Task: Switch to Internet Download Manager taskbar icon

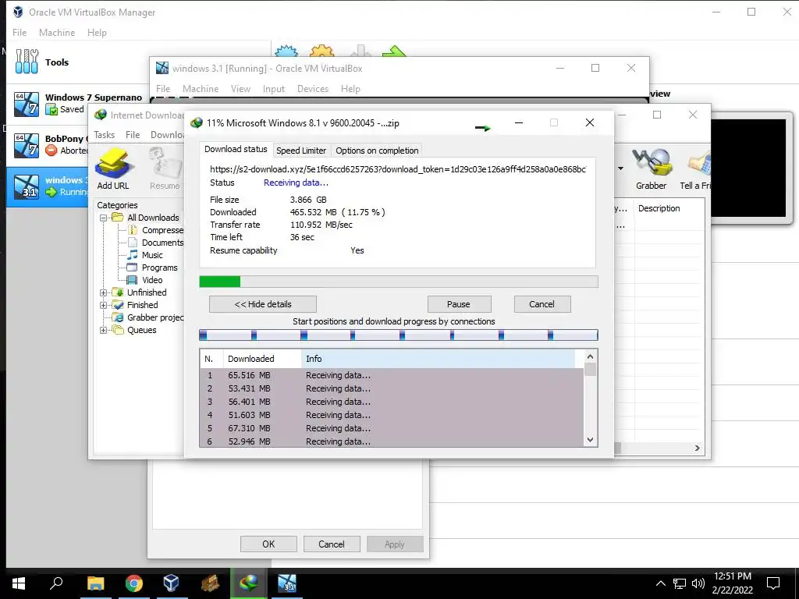Action: (248, 583)
